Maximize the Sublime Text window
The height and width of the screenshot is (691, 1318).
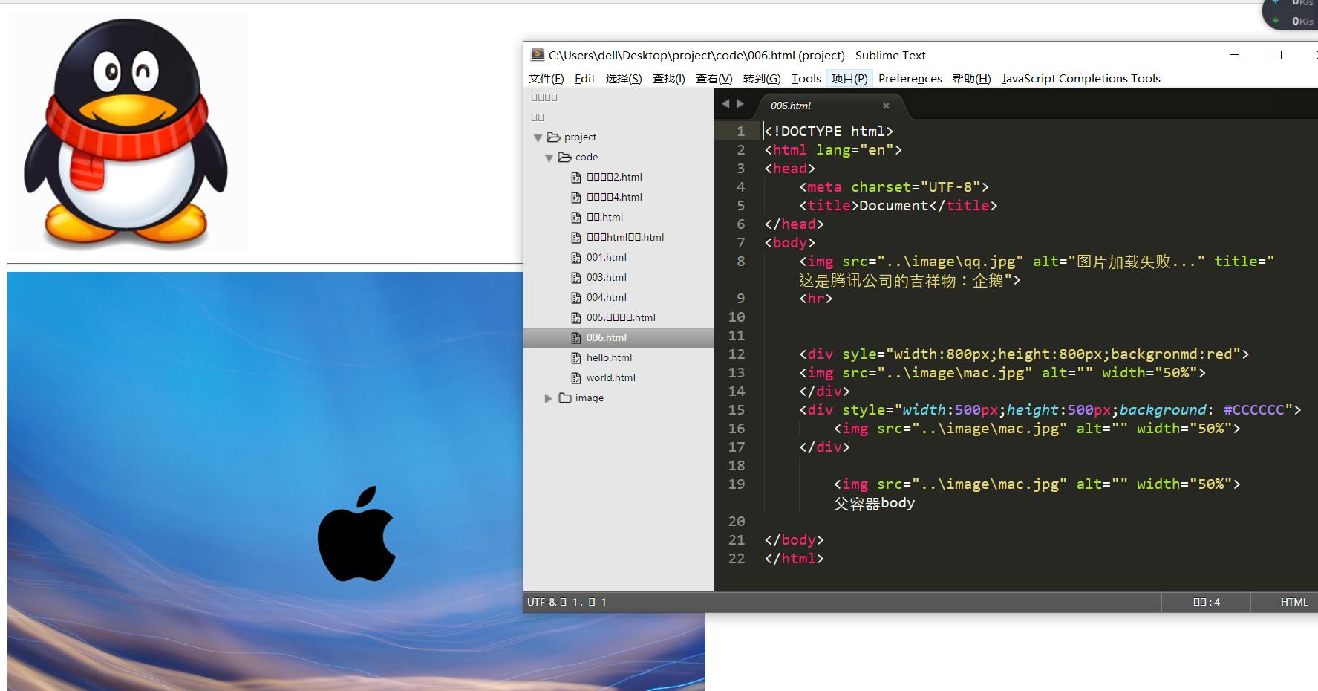coord(1277,55)
